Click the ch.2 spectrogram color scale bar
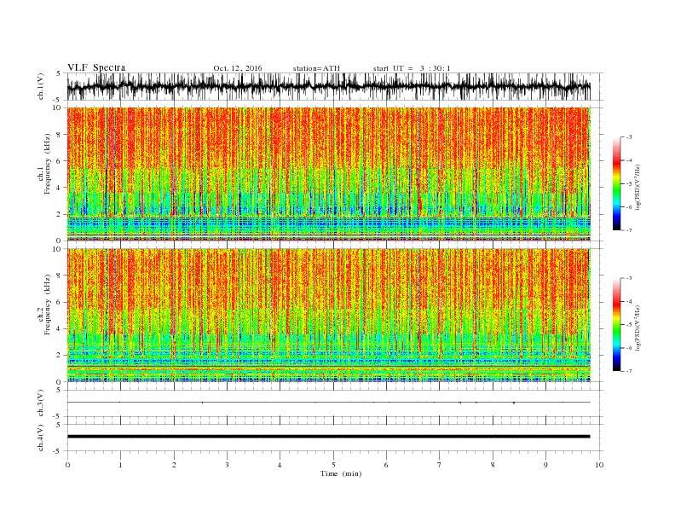The height and width of the screenshot is (522, 675). point(617,324)
